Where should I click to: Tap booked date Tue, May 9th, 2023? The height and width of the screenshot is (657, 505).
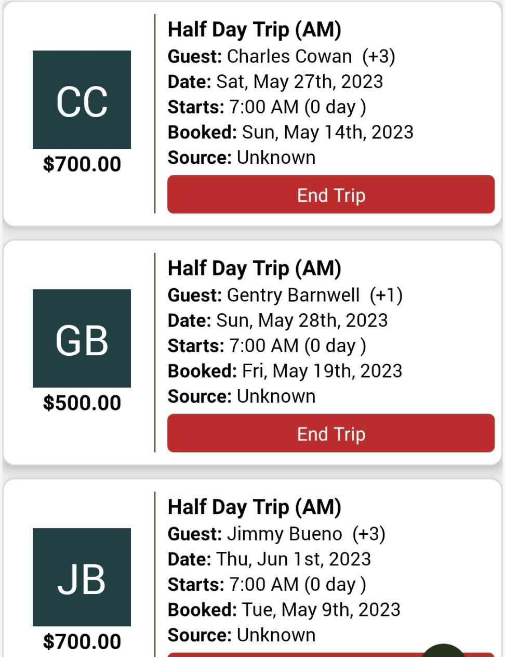pos(321,610)
